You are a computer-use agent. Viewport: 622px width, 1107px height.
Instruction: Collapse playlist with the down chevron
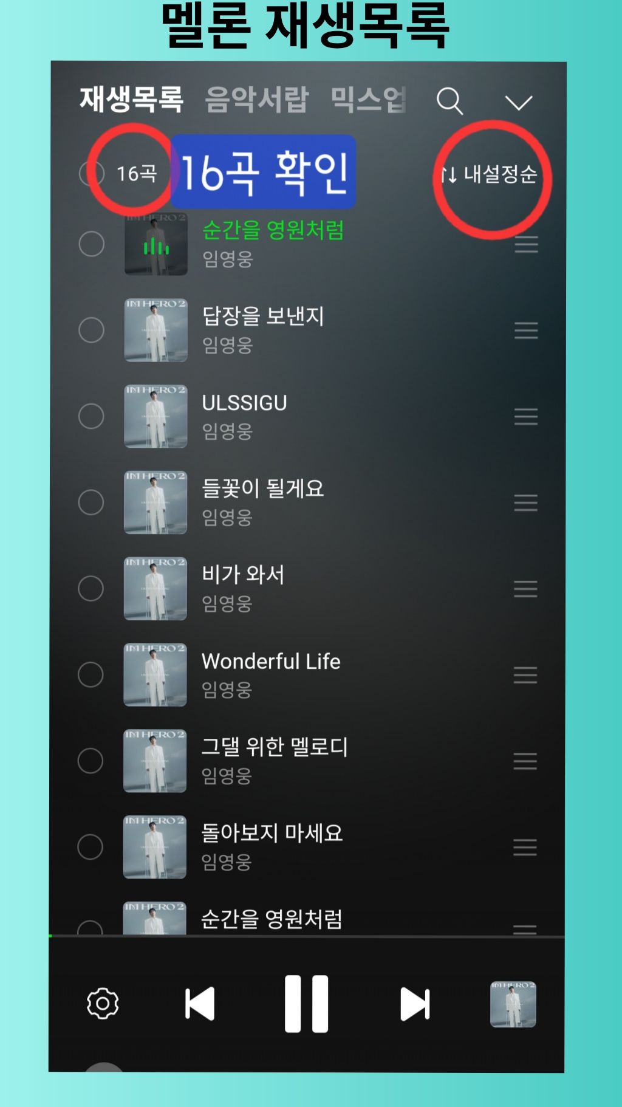(x=518, y=102)
